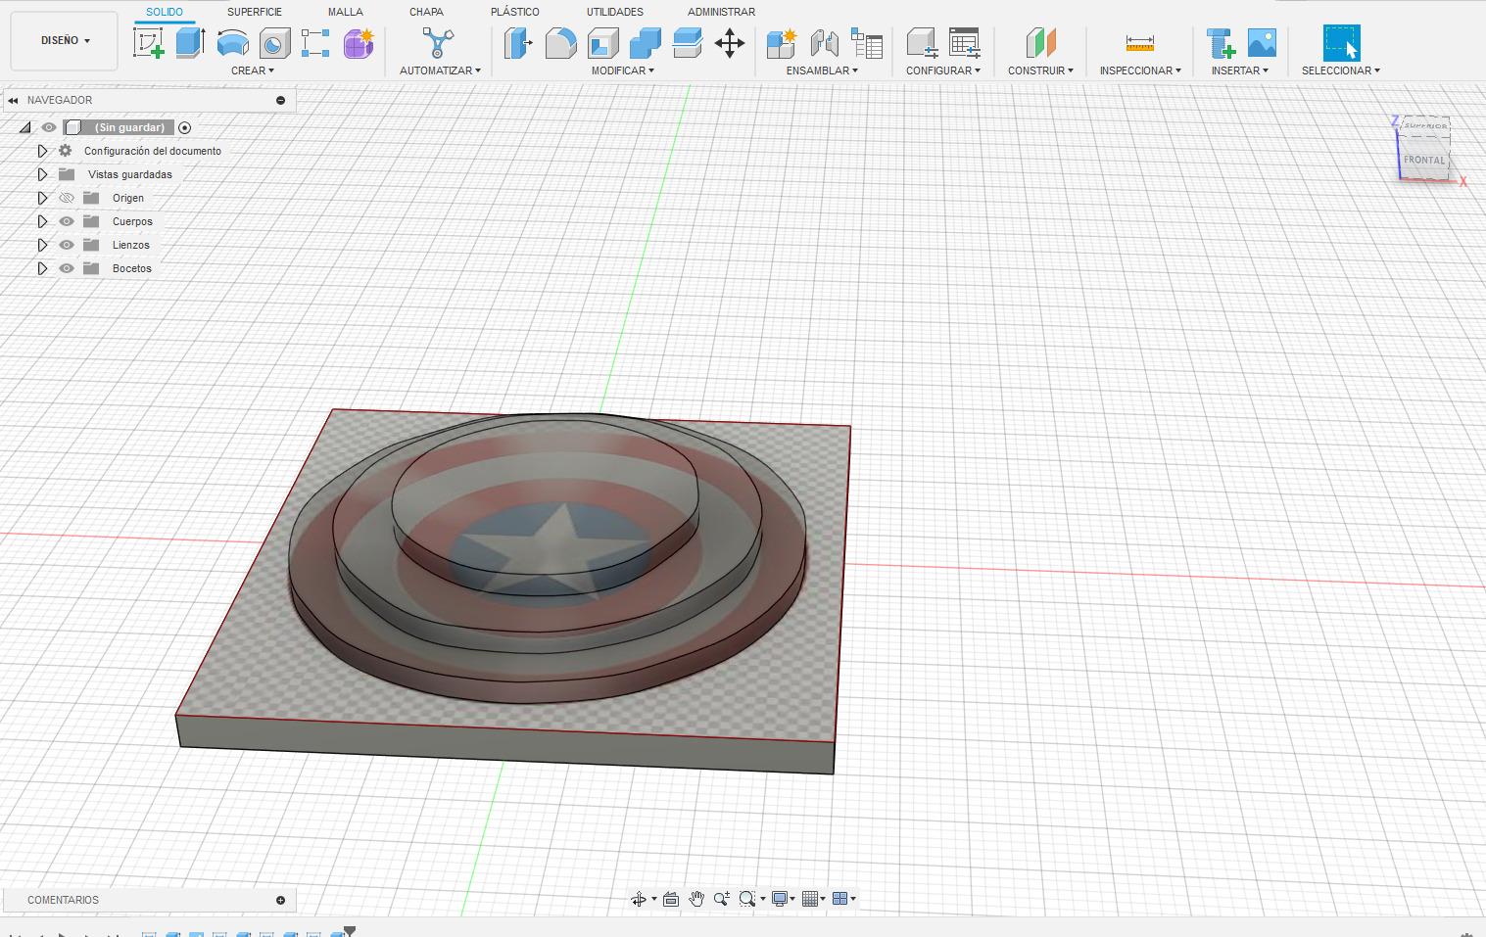
Task: Select the Revolve tool
Action: 232,43
